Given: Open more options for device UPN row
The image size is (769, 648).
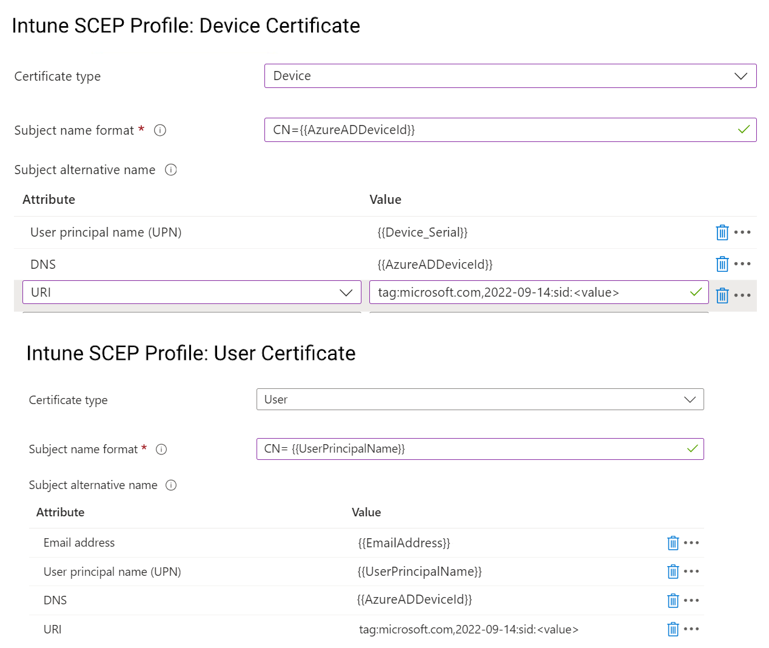Looking at the screenshot, I should 742,232.
